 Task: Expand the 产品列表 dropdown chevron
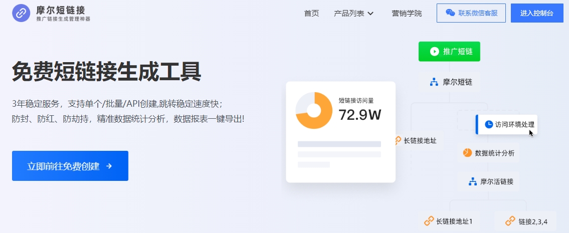[x=370, y=14]
